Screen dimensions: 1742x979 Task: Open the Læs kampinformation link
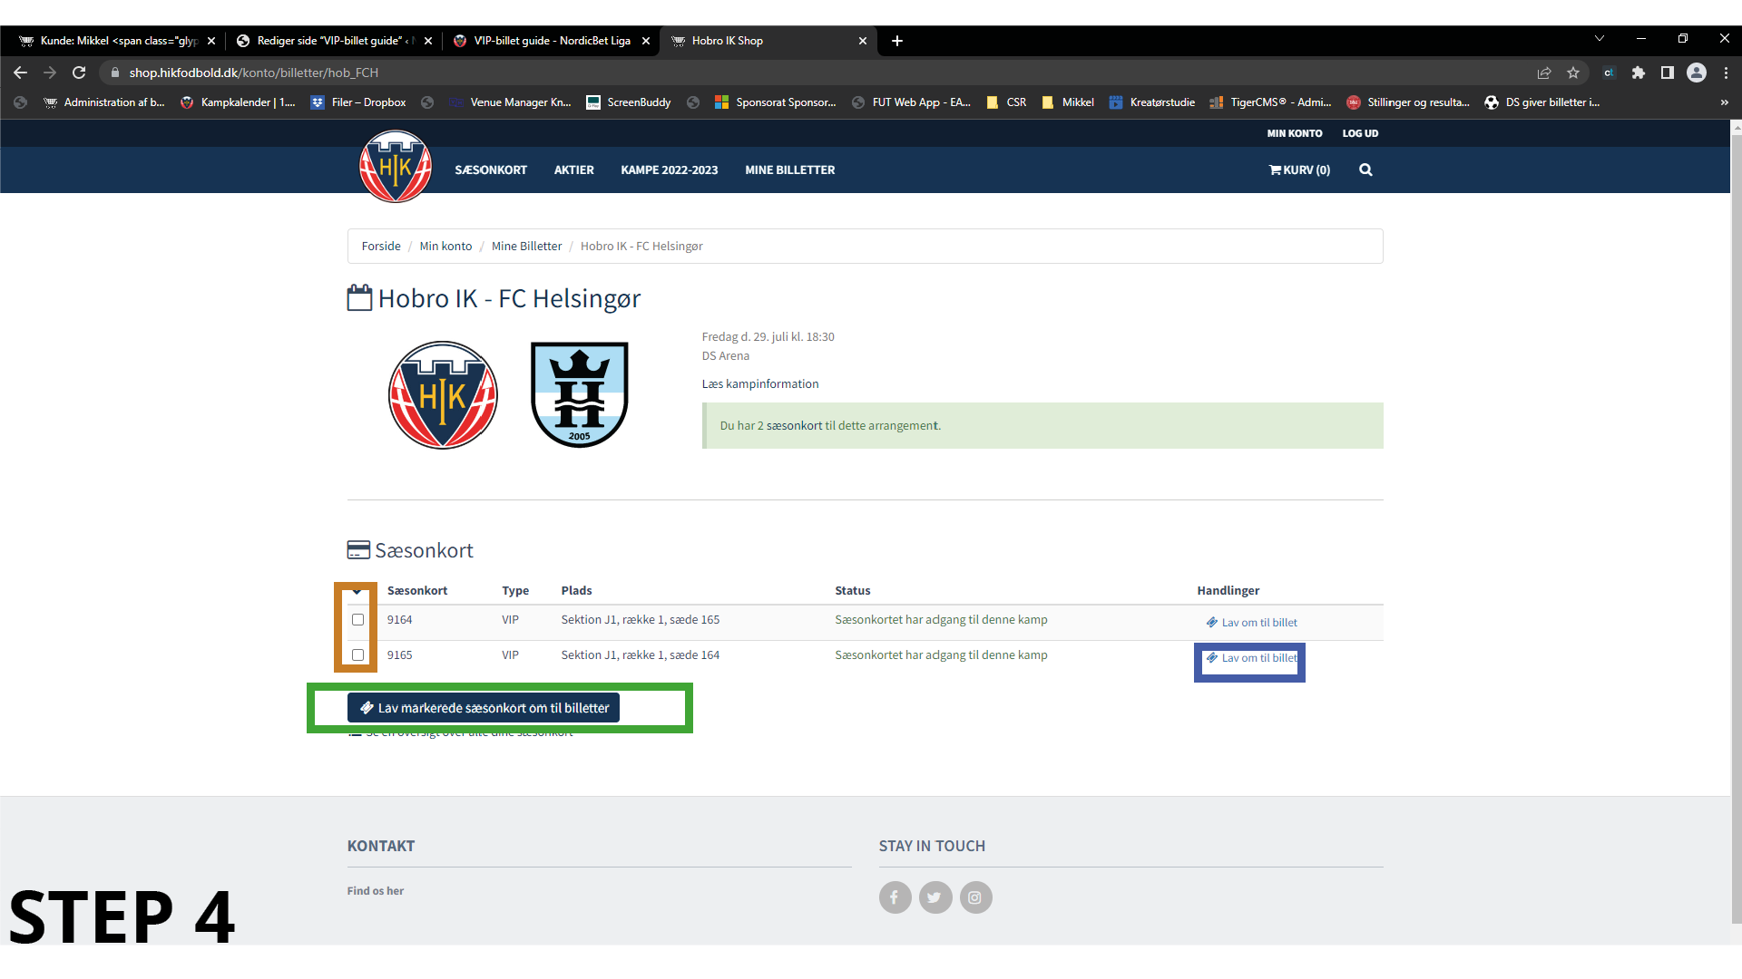pos(759,384)
